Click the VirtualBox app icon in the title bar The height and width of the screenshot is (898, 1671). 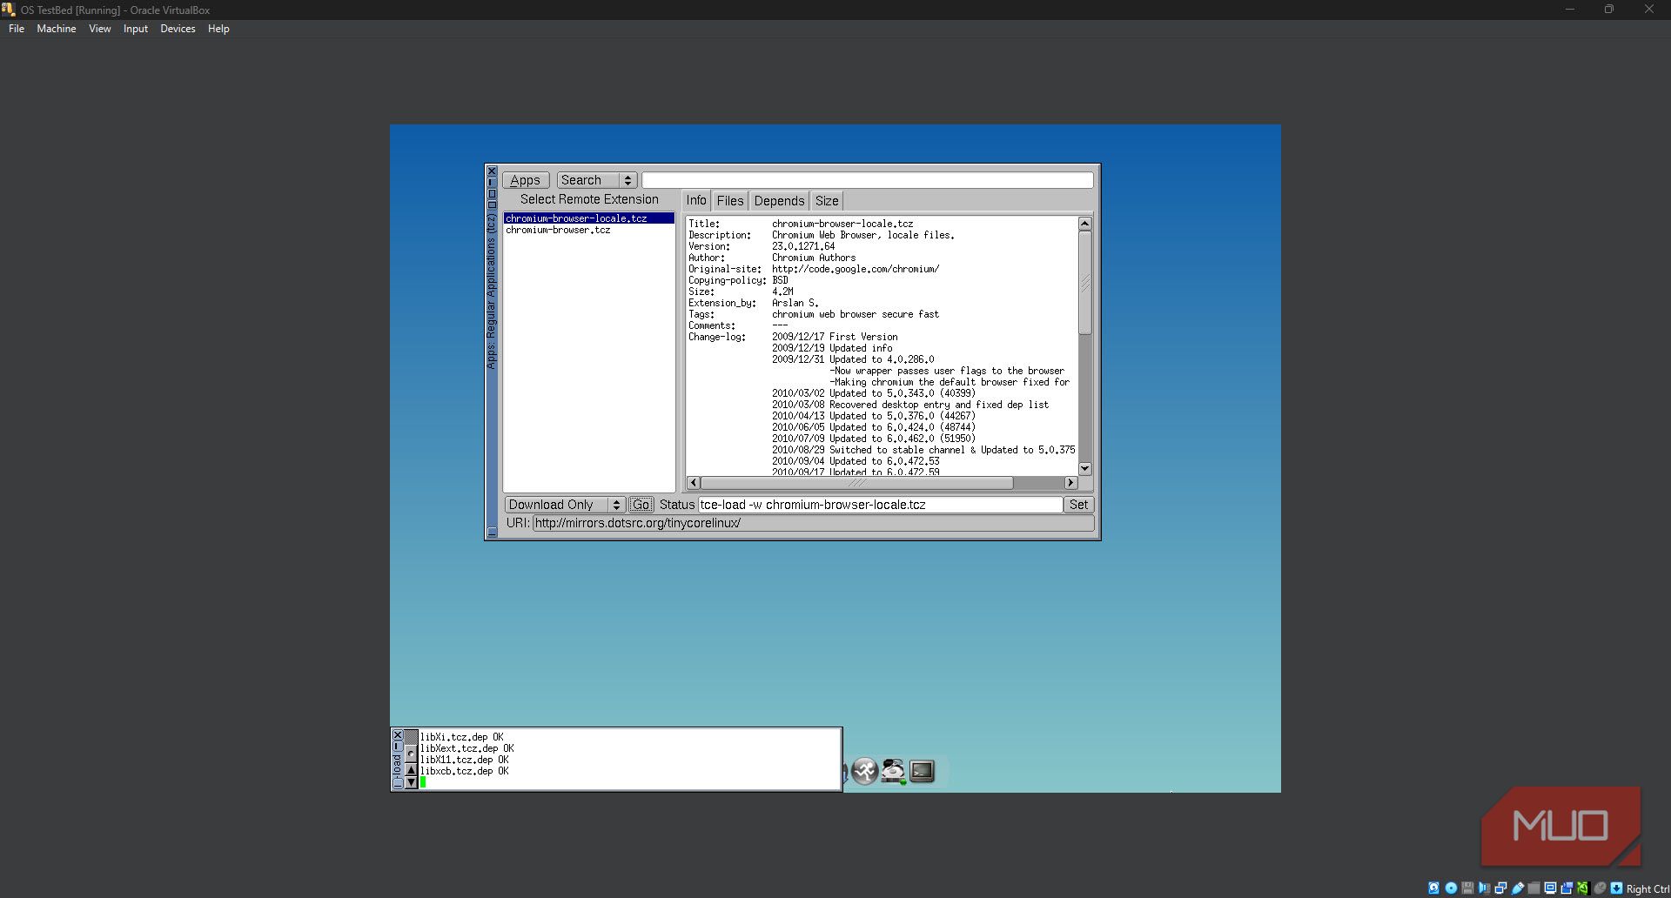(x=9, y=10)
